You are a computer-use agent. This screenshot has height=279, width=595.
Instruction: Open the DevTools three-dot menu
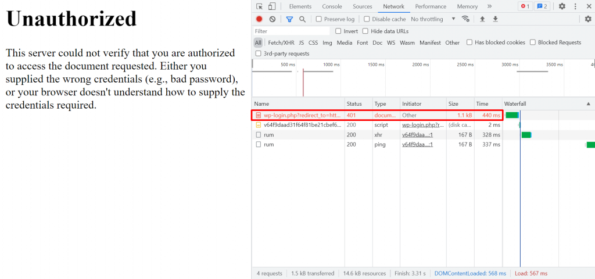(575, 6)
